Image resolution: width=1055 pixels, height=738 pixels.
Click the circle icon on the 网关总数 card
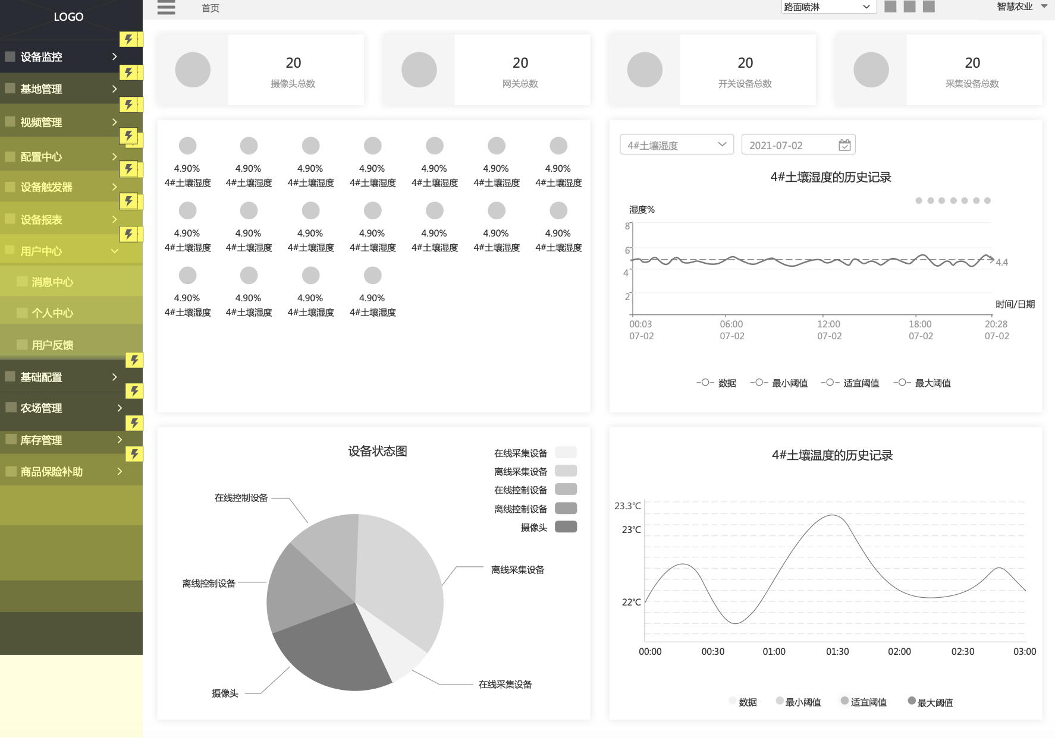pyautogui.click(x=419, y=70)
